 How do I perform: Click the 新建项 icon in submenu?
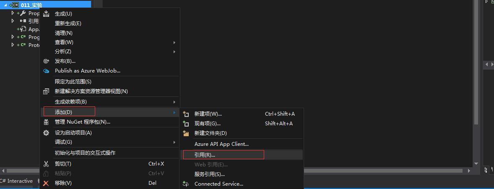(x=186, y=114)
